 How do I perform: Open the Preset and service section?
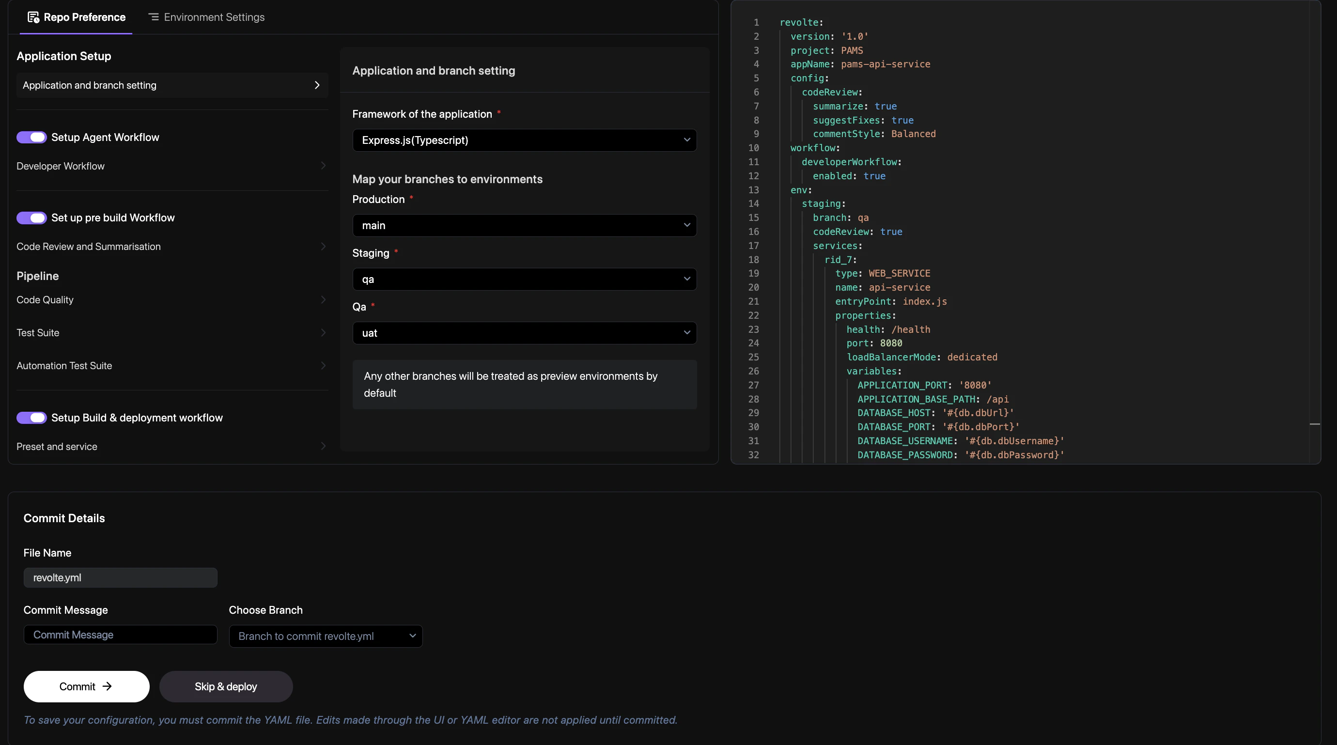tap(172, 447)
